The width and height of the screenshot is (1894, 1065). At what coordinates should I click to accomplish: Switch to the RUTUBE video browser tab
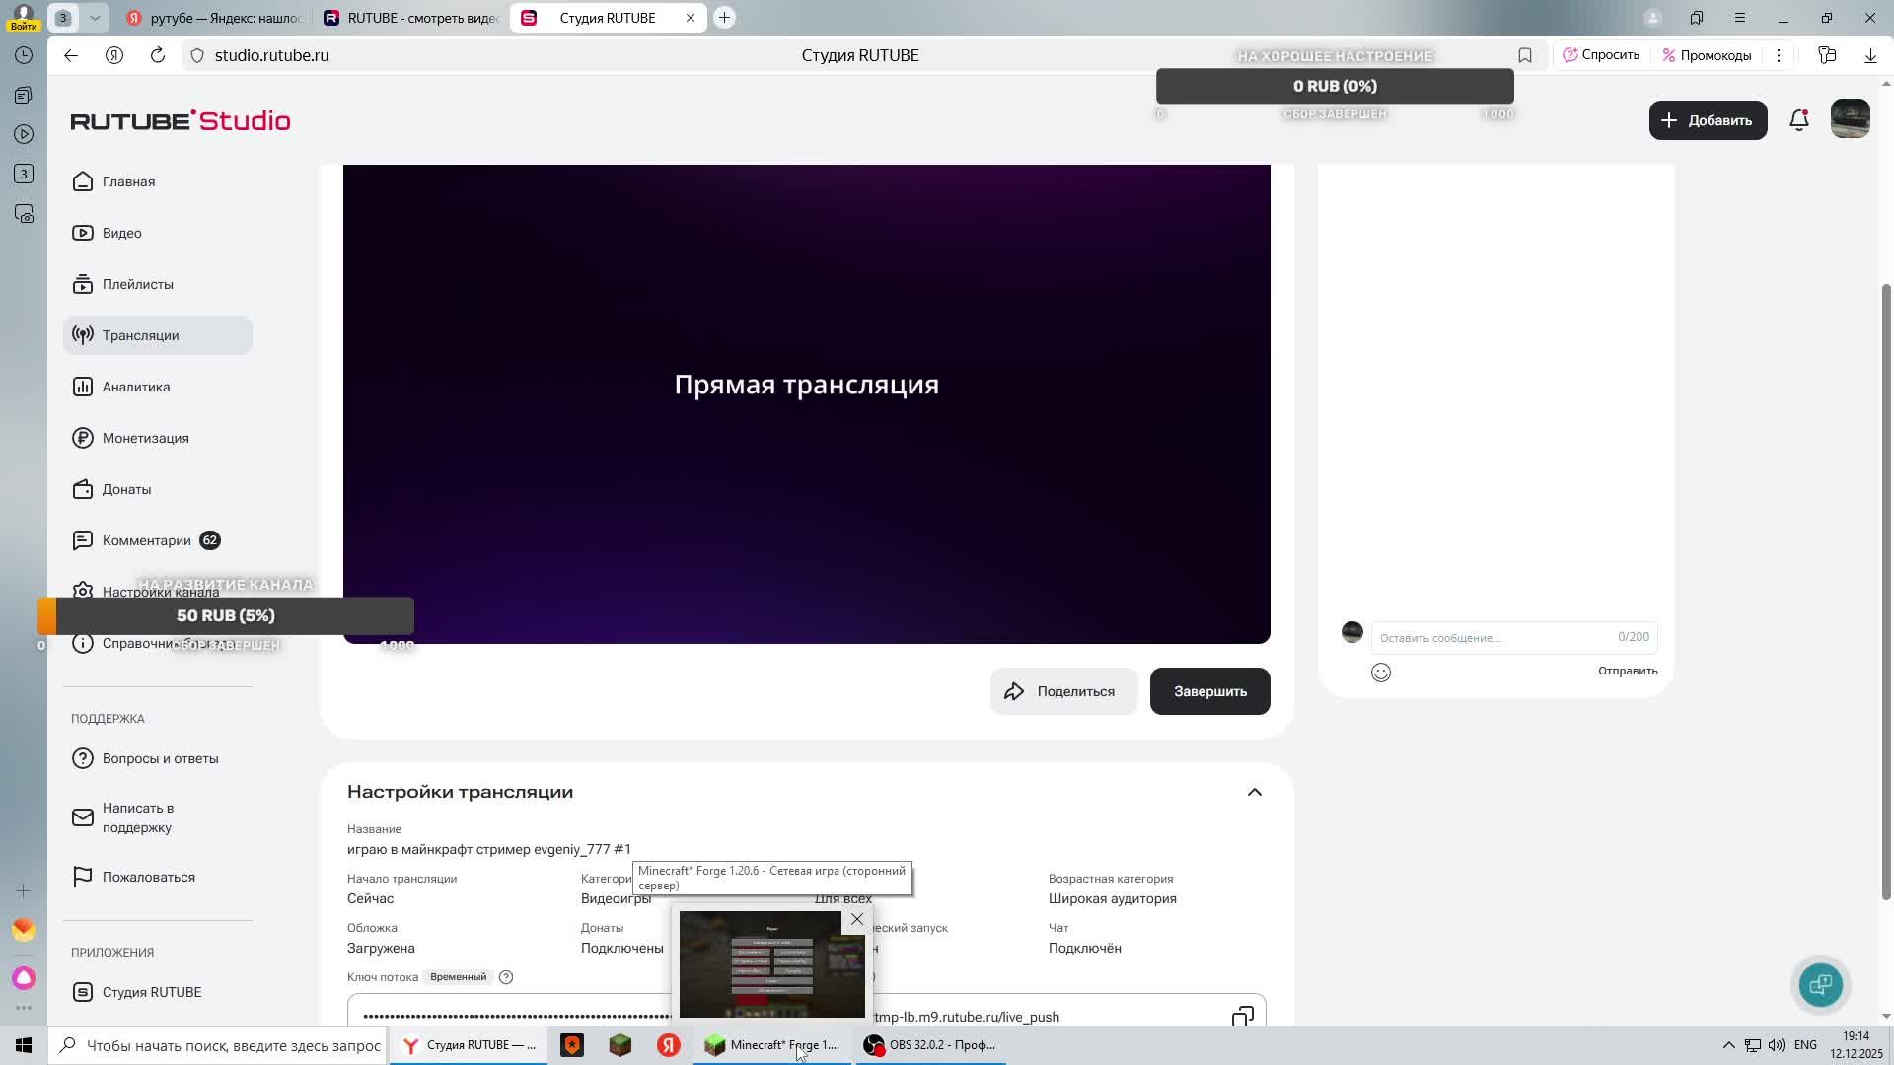tap(410, 18)
